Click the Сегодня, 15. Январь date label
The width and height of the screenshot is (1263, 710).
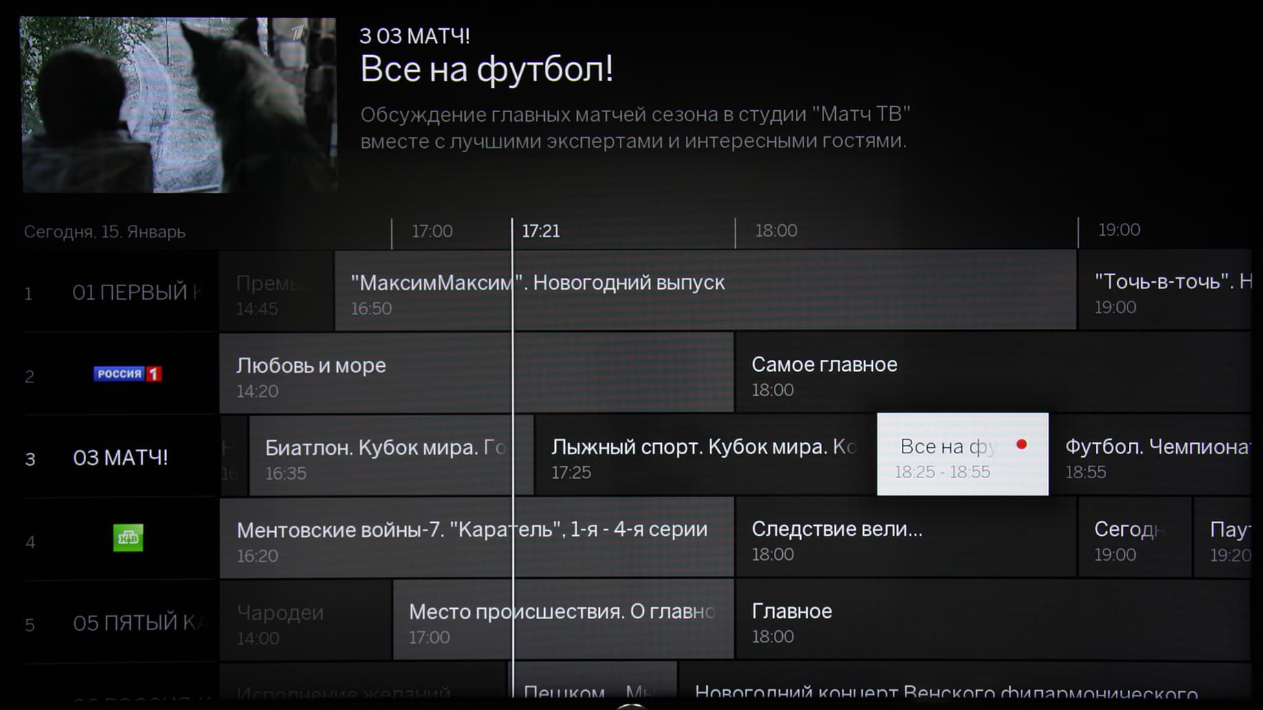point(105,232)
